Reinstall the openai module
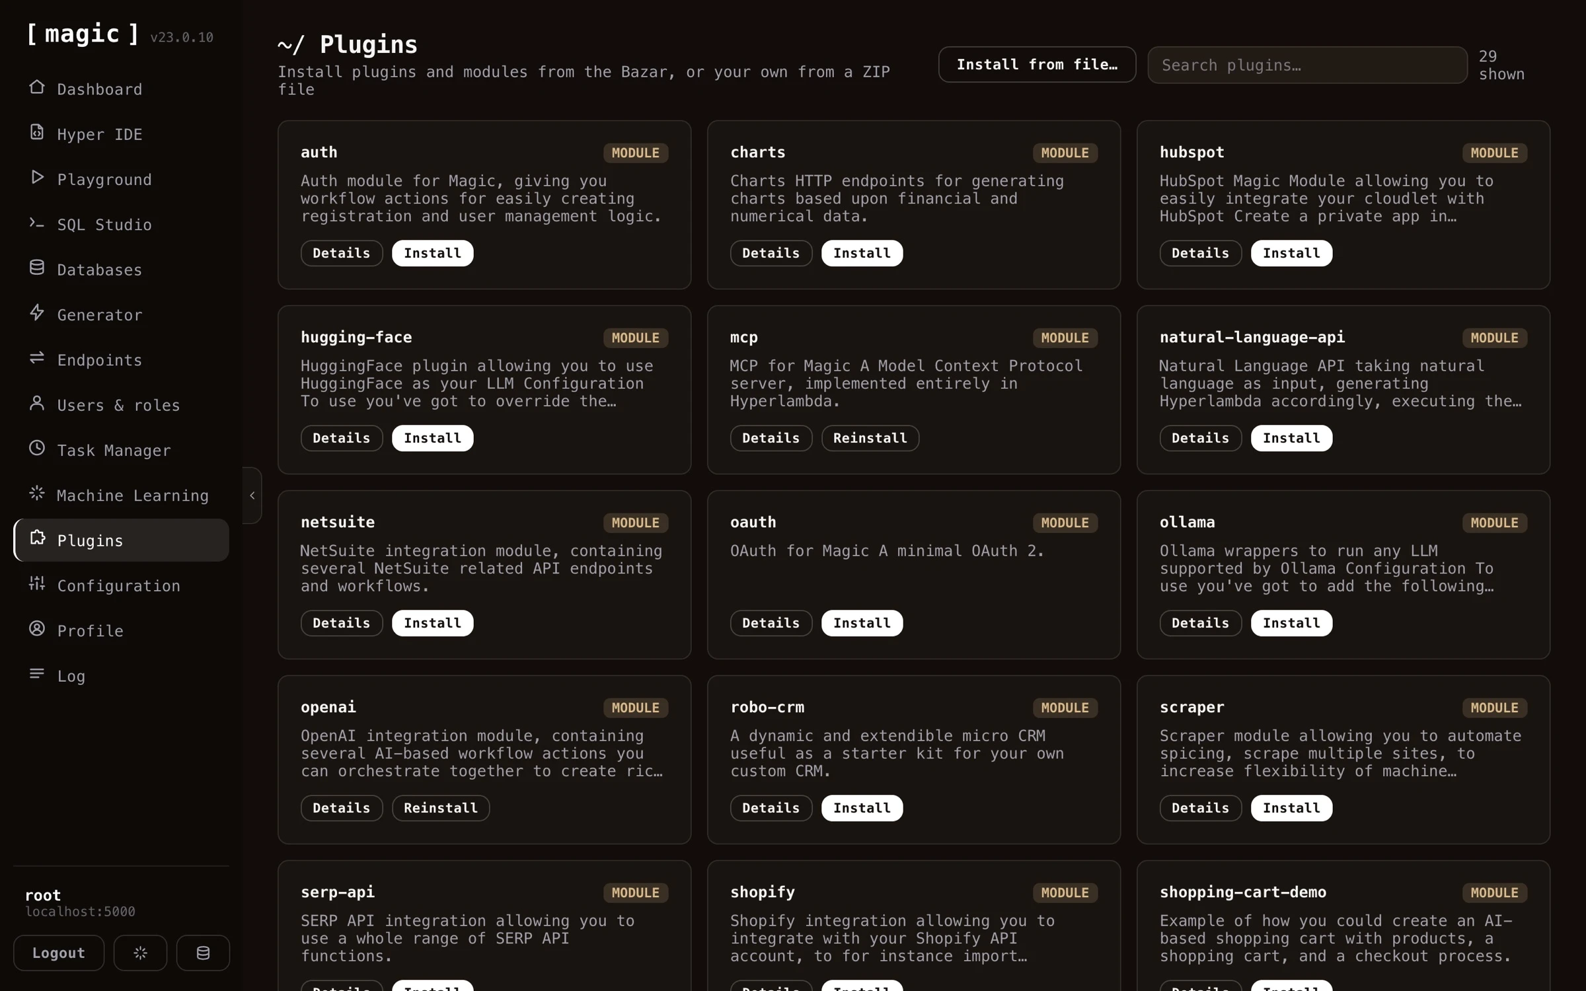Image resolution: width=1586 pixels, height=991 pixels. tap(441, 808)
